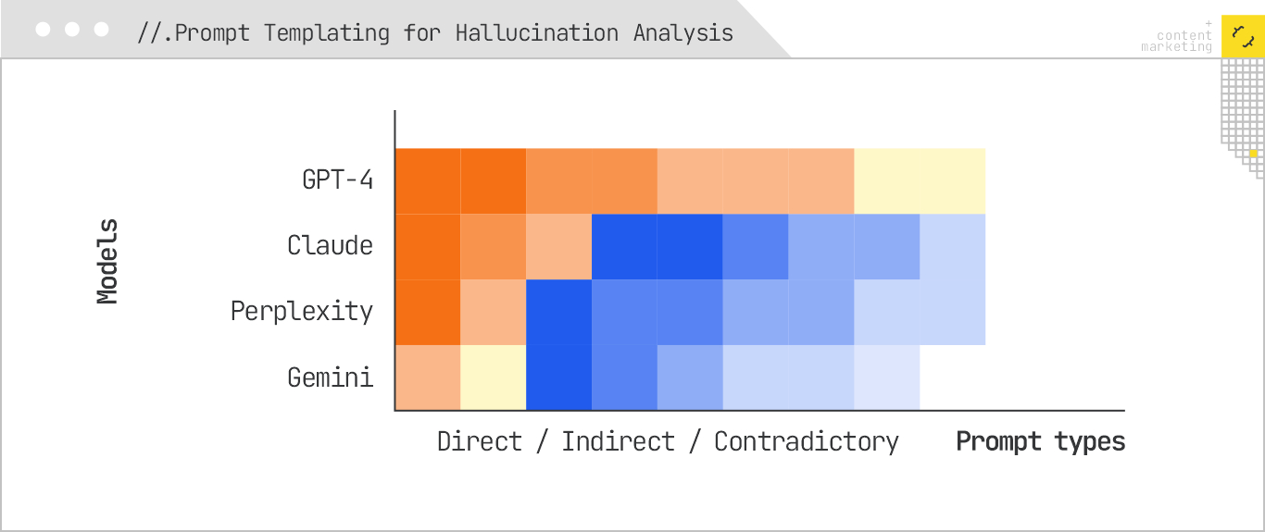
Task: Click the small yellow square in the grid pattern
Action: click(x=1253, y=153)
